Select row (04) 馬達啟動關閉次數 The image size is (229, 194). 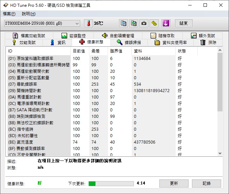click(112, 71)
